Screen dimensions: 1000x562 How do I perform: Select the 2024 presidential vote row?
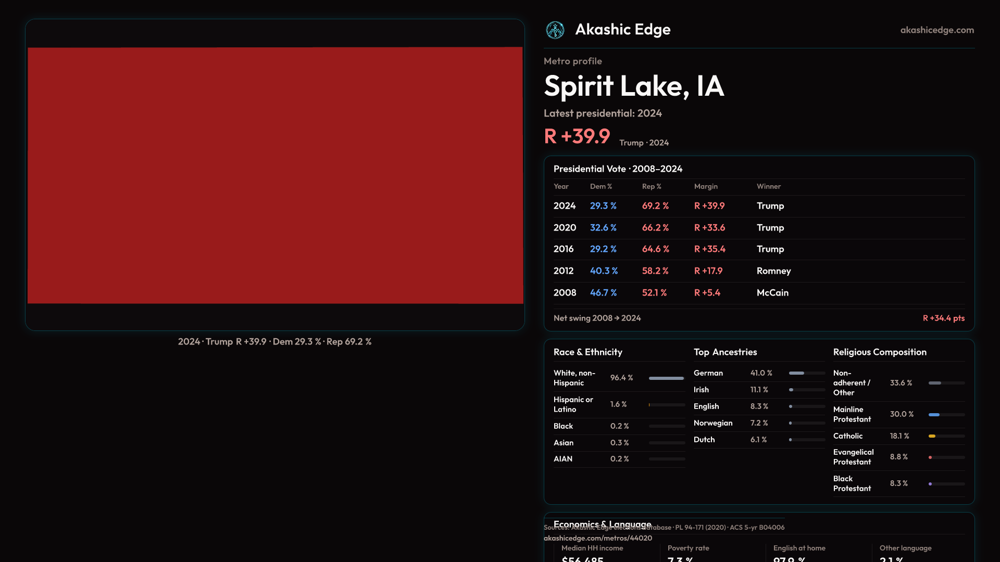[758, 206]
